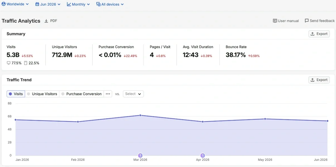Select the Visits metric toggle
The width and height of the screenshot is (336, 167).
[16, 94]
